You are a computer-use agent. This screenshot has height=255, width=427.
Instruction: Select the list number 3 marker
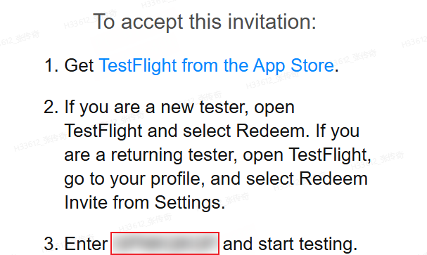(51, 244)
